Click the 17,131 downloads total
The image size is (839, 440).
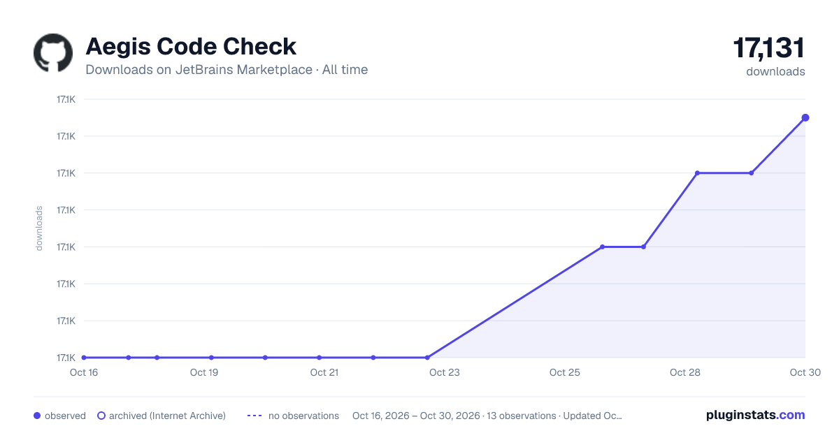tap(769, 48)
